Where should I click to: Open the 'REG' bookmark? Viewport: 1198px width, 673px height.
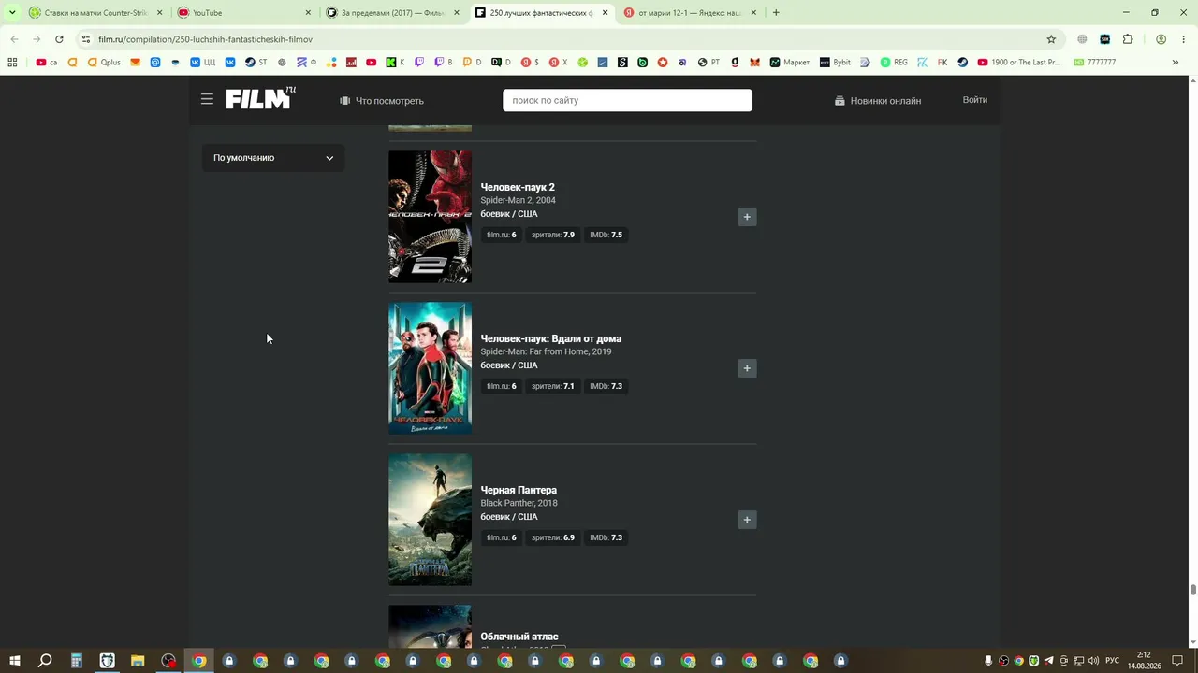click(x=894, y=63)
